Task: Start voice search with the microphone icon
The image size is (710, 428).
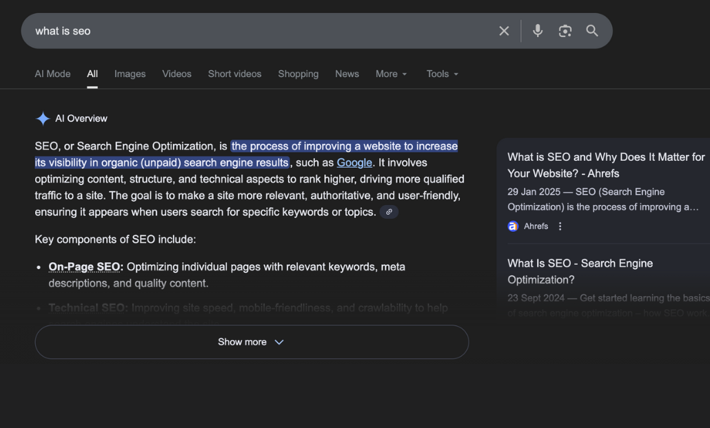Action: pos(538,31)
